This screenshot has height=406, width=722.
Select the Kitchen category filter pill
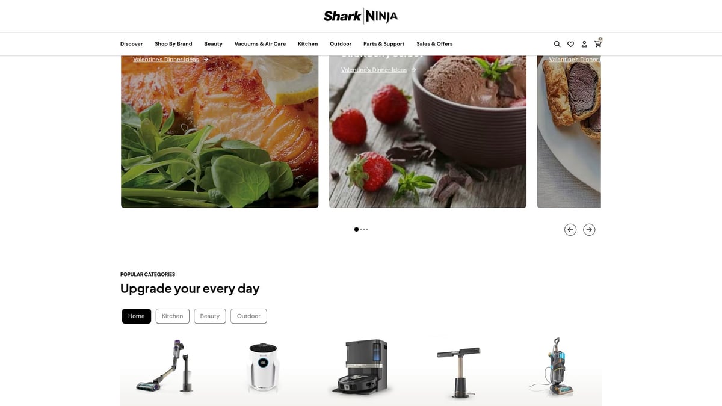tap(173, 316)
